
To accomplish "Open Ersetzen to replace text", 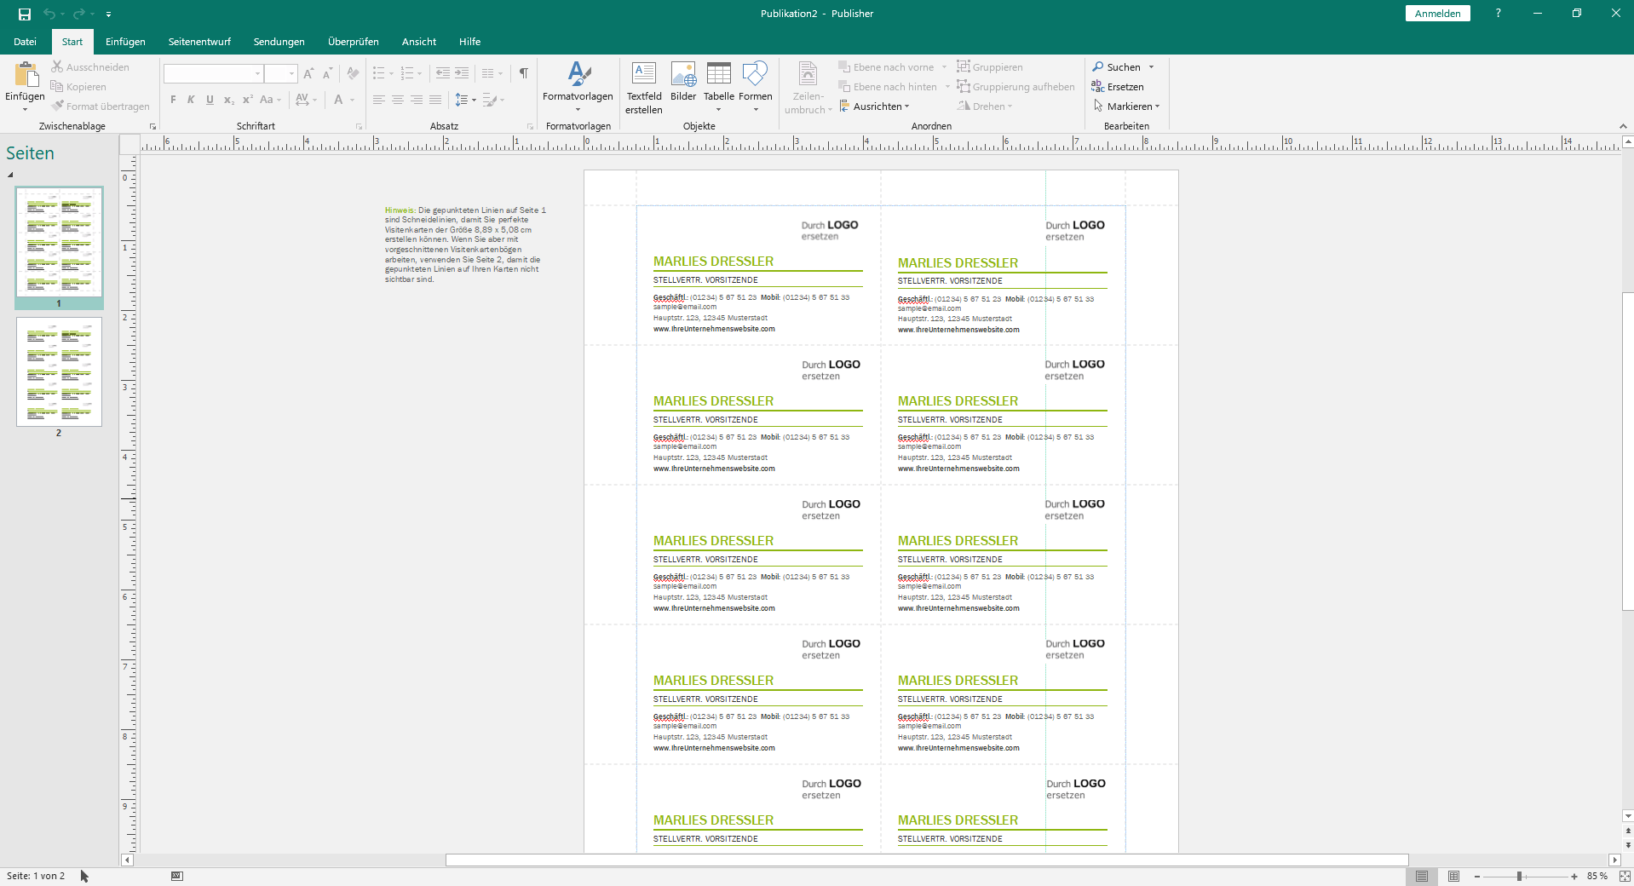I will [x=1123, y=87].
